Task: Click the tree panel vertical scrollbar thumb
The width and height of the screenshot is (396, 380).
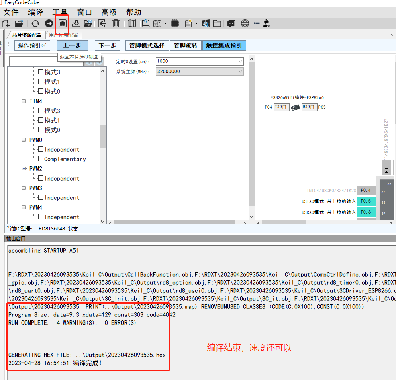Action: click(x=102, y=137)
